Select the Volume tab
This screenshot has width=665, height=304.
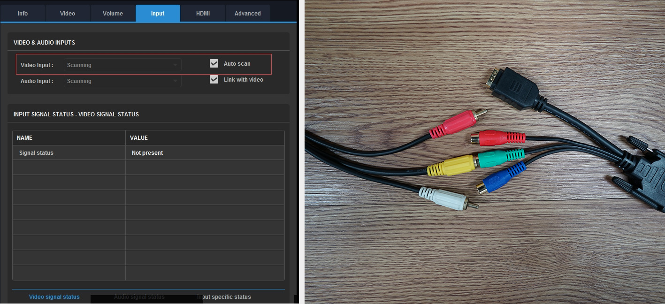pyautogui.click(x=112, y=13)
